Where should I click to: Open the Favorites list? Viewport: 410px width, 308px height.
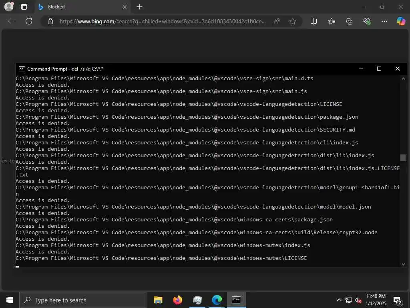pos(331,21)
